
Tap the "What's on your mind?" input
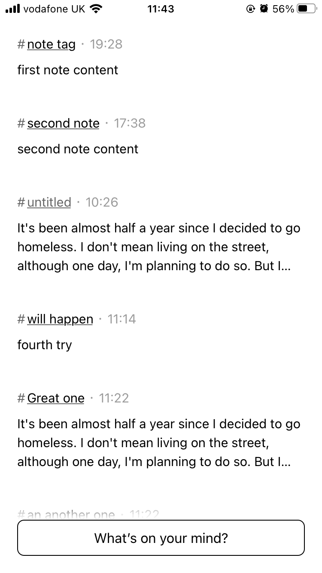[161, 538]
